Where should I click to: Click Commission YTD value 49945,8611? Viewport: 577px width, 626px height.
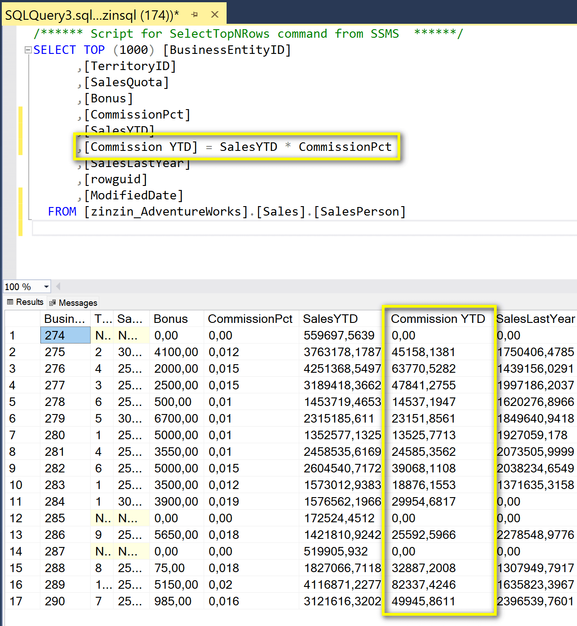tap(423, 601)
